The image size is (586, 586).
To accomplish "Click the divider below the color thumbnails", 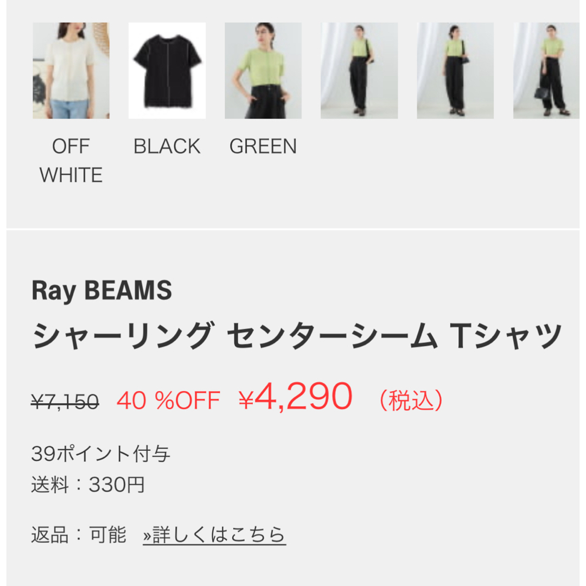I will pyautogui.click(x=293, y=229).
